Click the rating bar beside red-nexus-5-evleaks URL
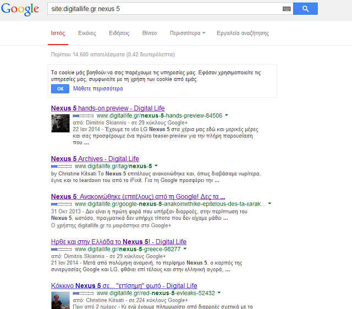352x309 pixels. [x=83, y=293]
